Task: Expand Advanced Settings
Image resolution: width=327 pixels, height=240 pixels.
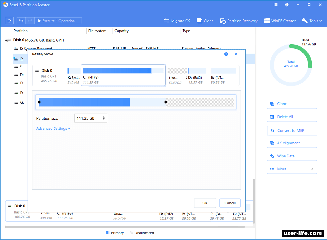Action: (53, 128)
